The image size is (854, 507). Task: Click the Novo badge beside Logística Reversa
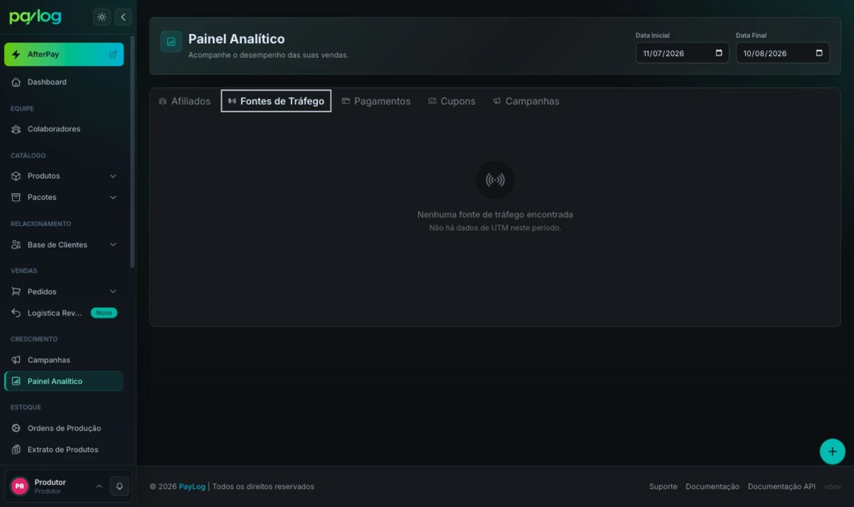tap(104, 313)
